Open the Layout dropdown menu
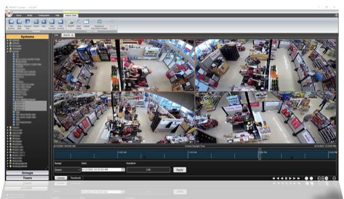344x199 pixels. point(86,24)
